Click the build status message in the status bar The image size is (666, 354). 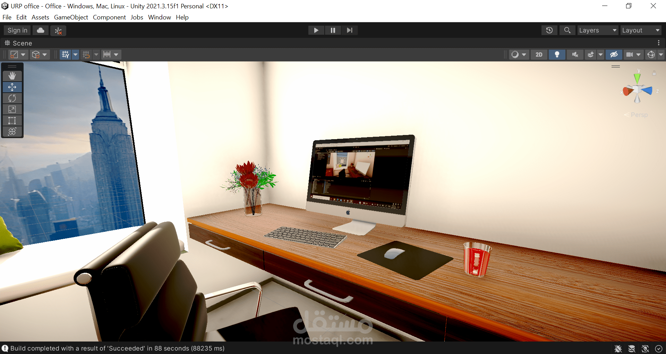114,348
